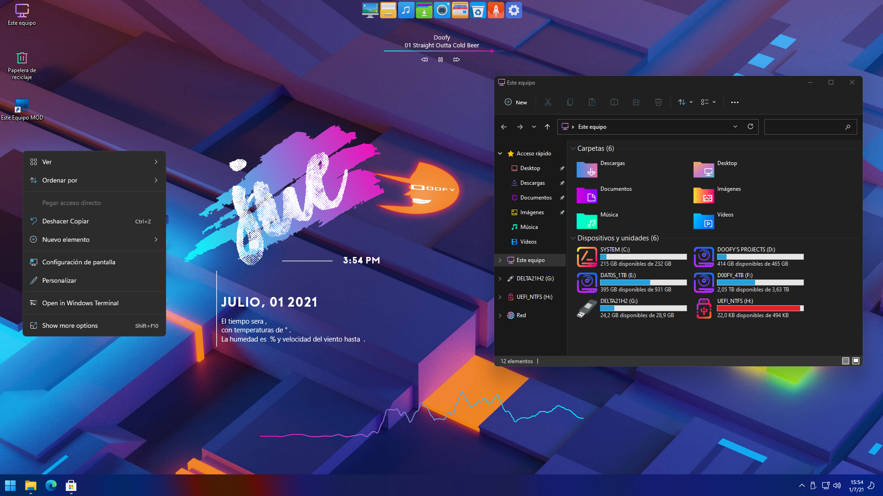883x496 pixels.
Task: Open the Descargas folder icon
Action: (587, 170)
